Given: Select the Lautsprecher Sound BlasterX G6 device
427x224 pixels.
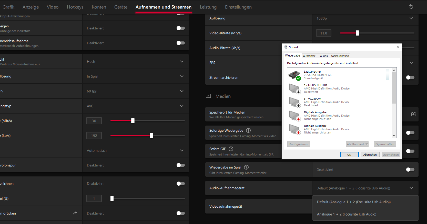Looking at the screenshot, I should coord(340,75).
